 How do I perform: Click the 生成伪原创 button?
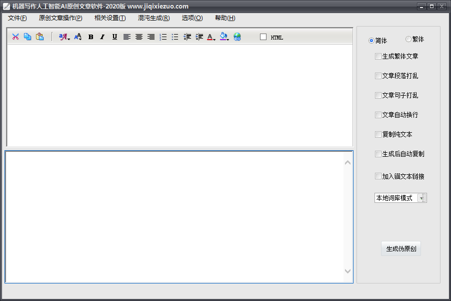(400, 248)
